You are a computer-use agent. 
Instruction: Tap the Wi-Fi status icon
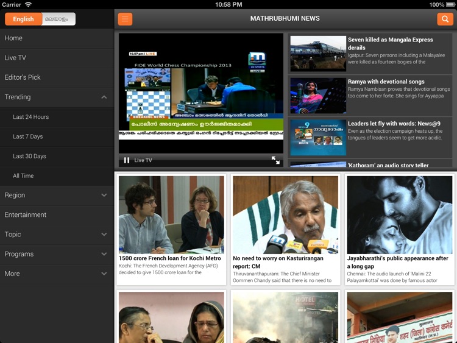tap(28, 4)
